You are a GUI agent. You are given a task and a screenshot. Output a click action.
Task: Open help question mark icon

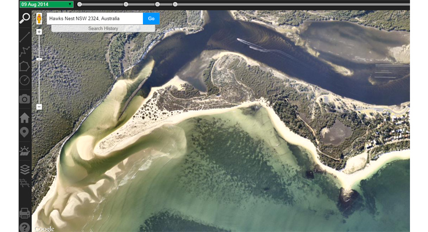[24, 227]
